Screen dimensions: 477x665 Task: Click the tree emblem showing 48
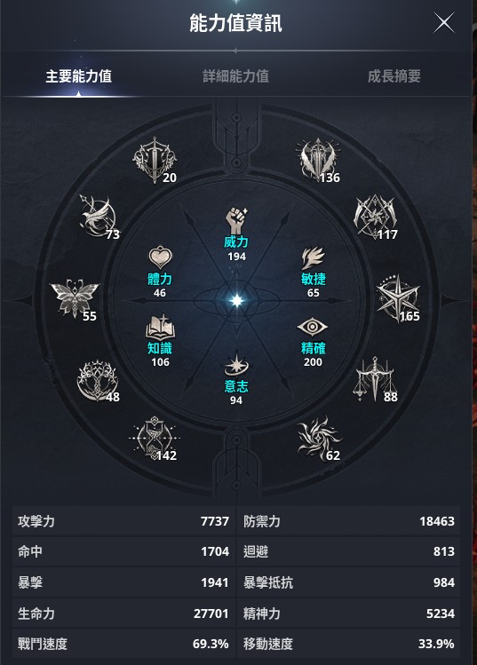click(x=97, y=380)
